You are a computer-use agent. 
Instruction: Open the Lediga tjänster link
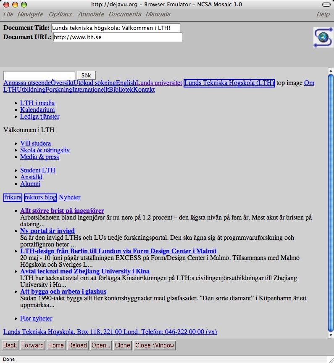point(40,117)
